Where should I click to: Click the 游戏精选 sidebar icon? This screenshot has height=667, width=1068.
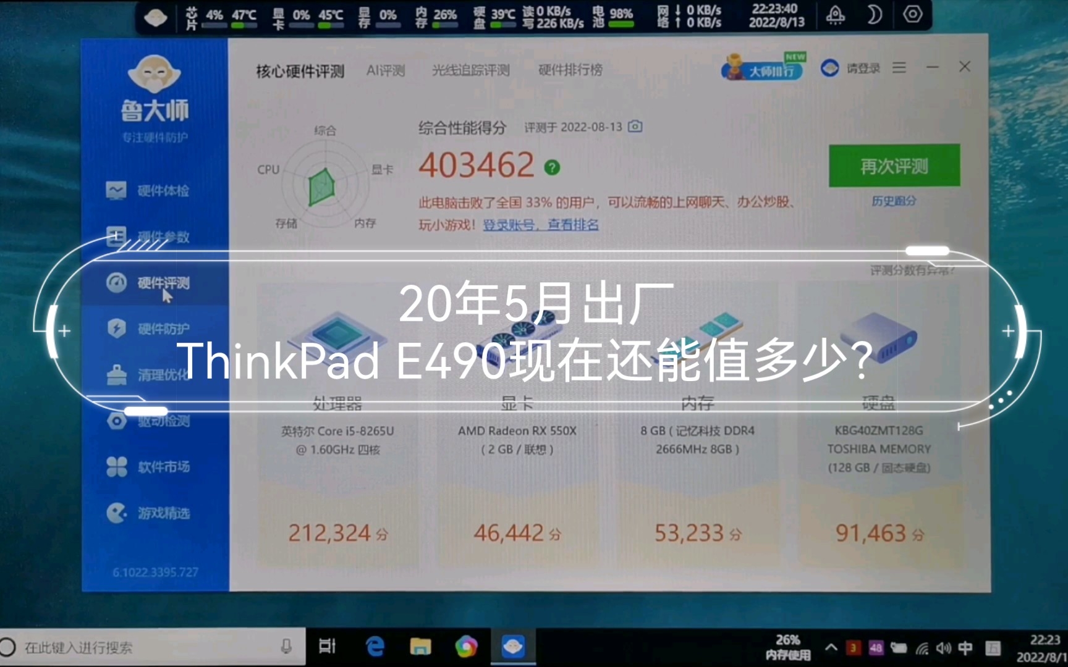(x=116, y=513)
